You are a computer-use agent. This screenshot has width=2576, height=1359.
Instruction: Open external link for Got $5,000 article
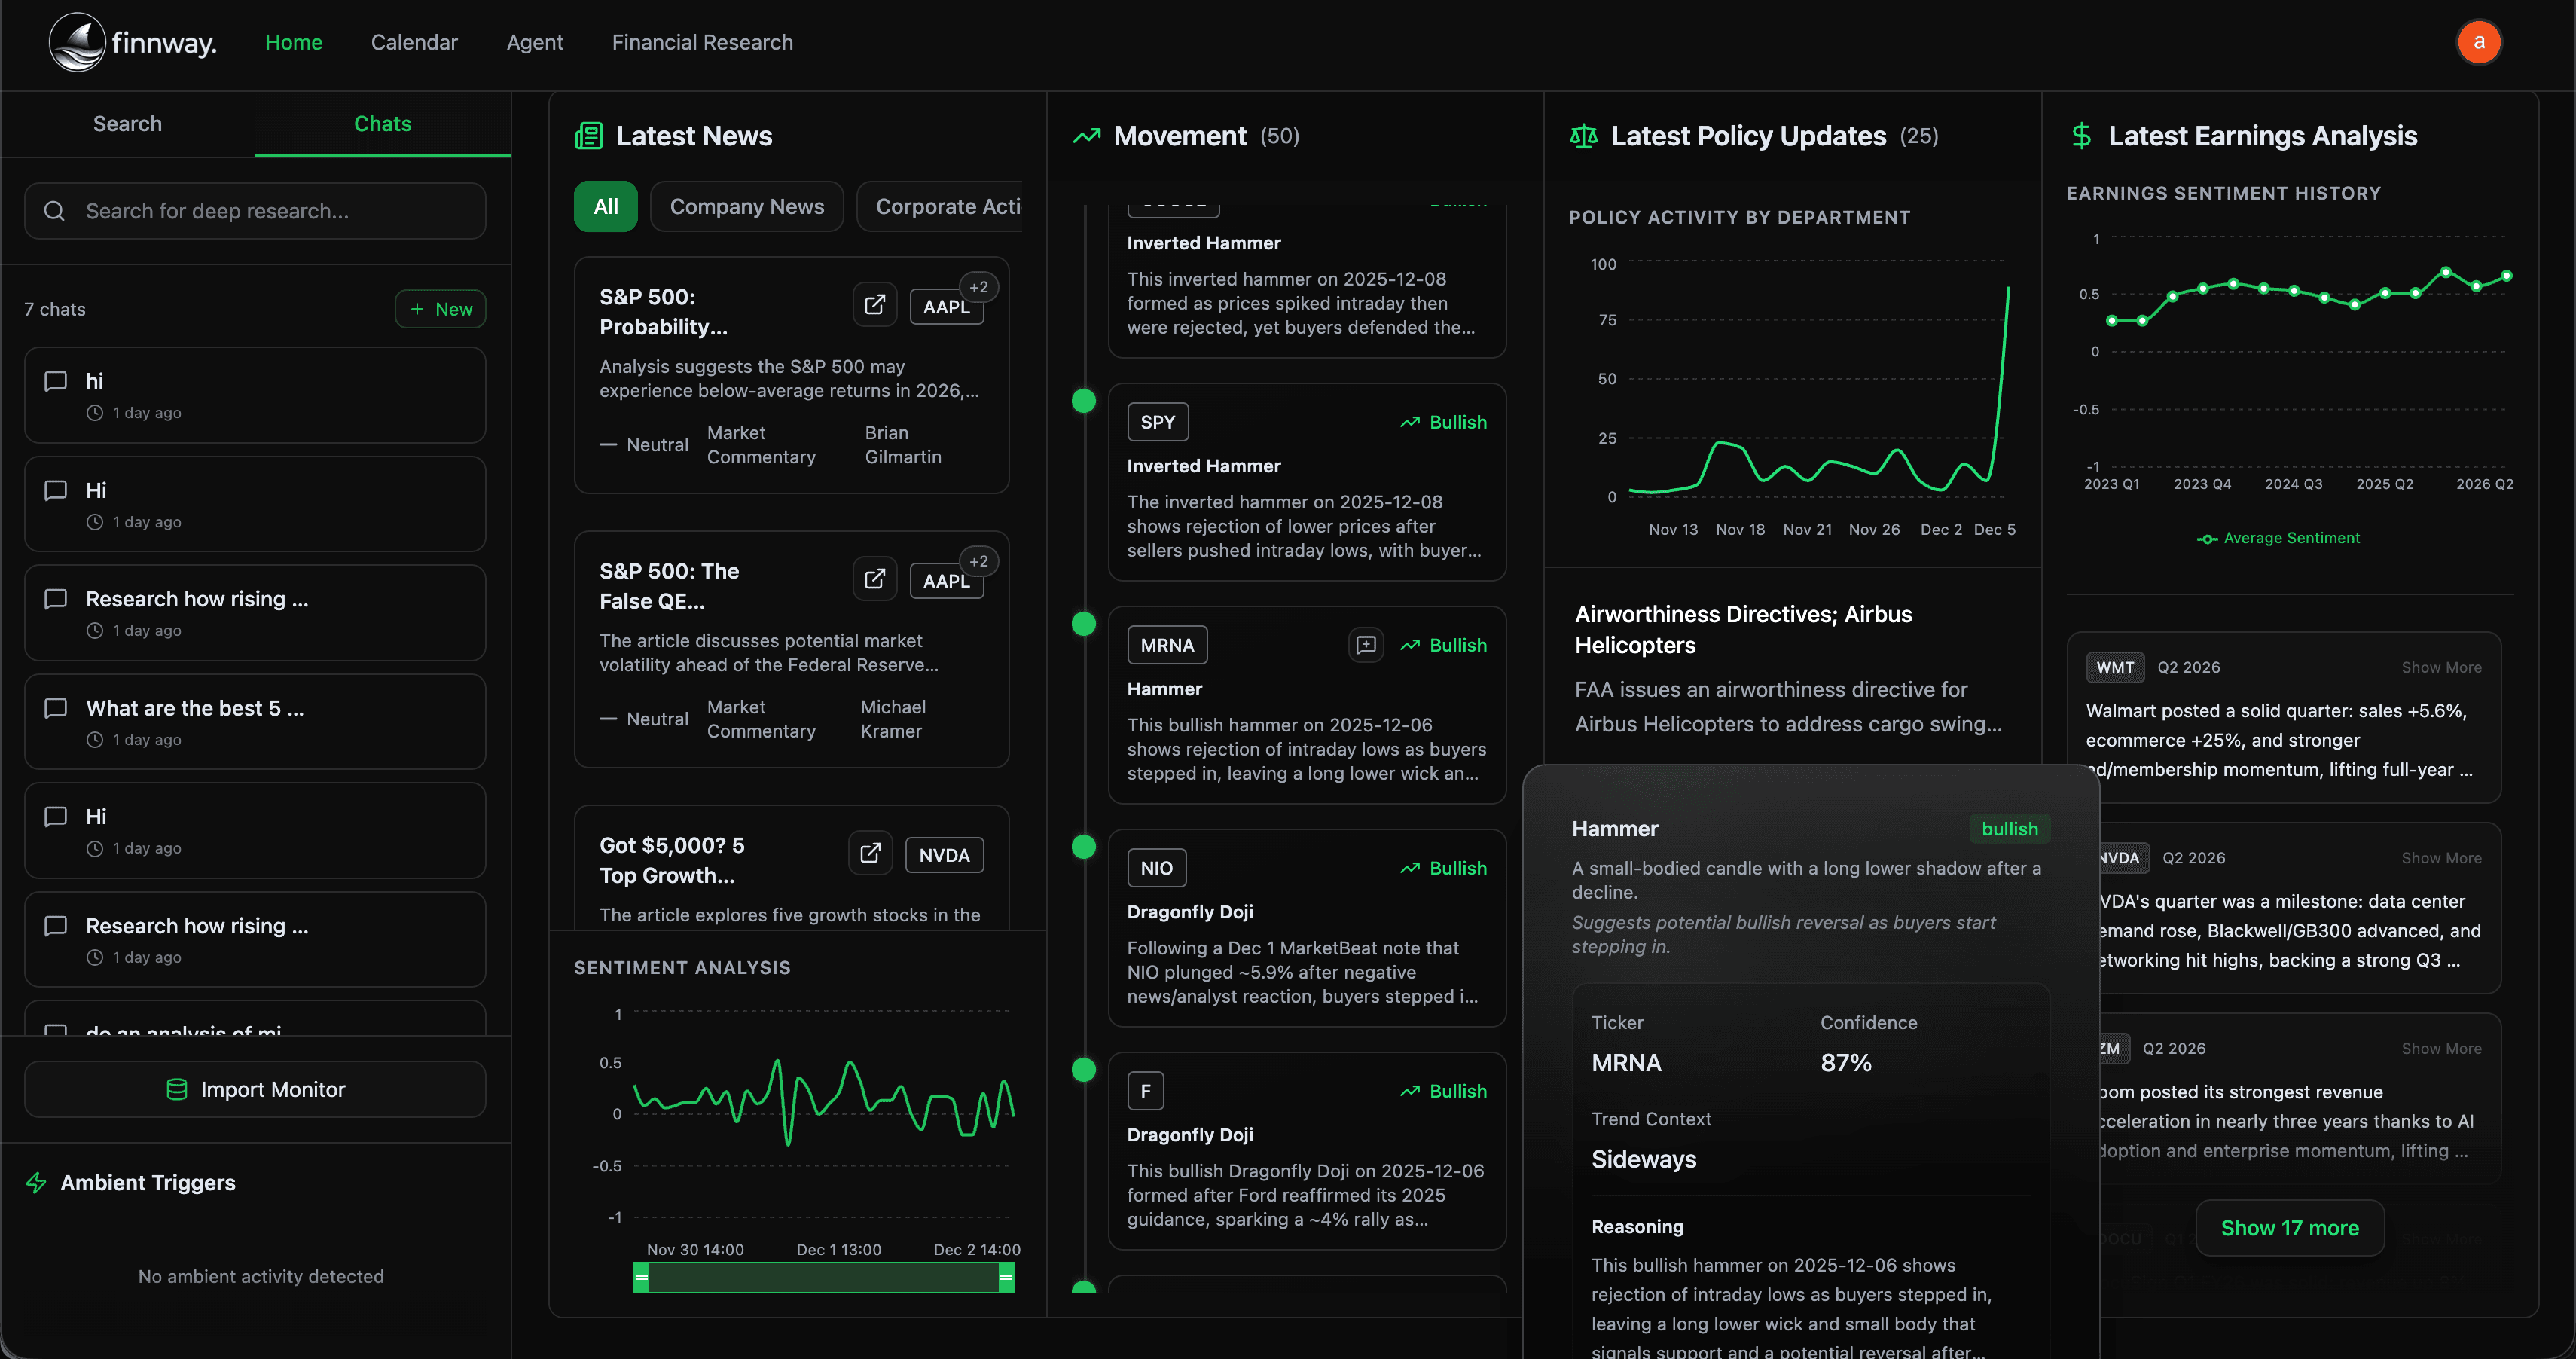(870, 853)
